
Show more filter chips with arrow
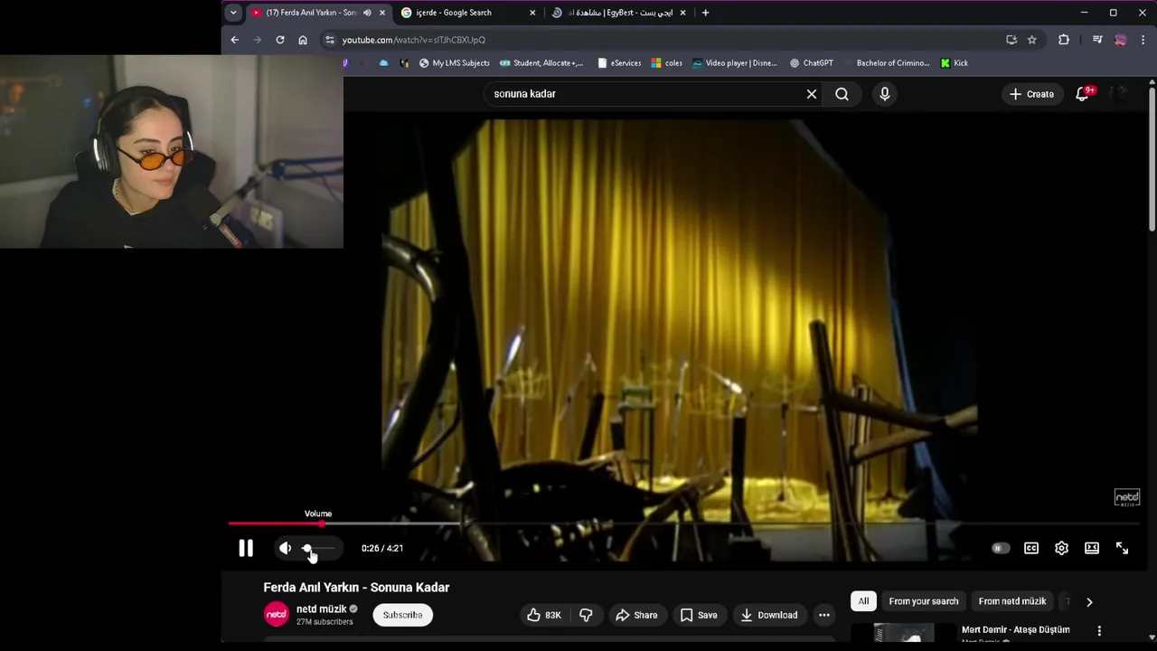1089,601
